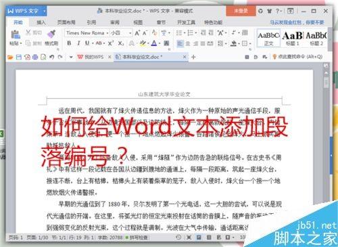Switch to page layout view in status bar
The width and height of the screenshot is (338, 247).
point(199,238)
